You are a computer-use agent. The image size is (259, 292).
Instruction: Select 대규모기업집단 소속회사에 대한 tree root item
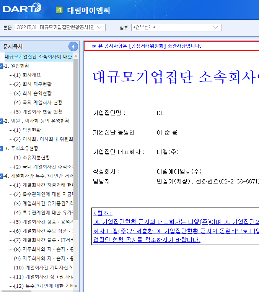click(x=38, y=57)
